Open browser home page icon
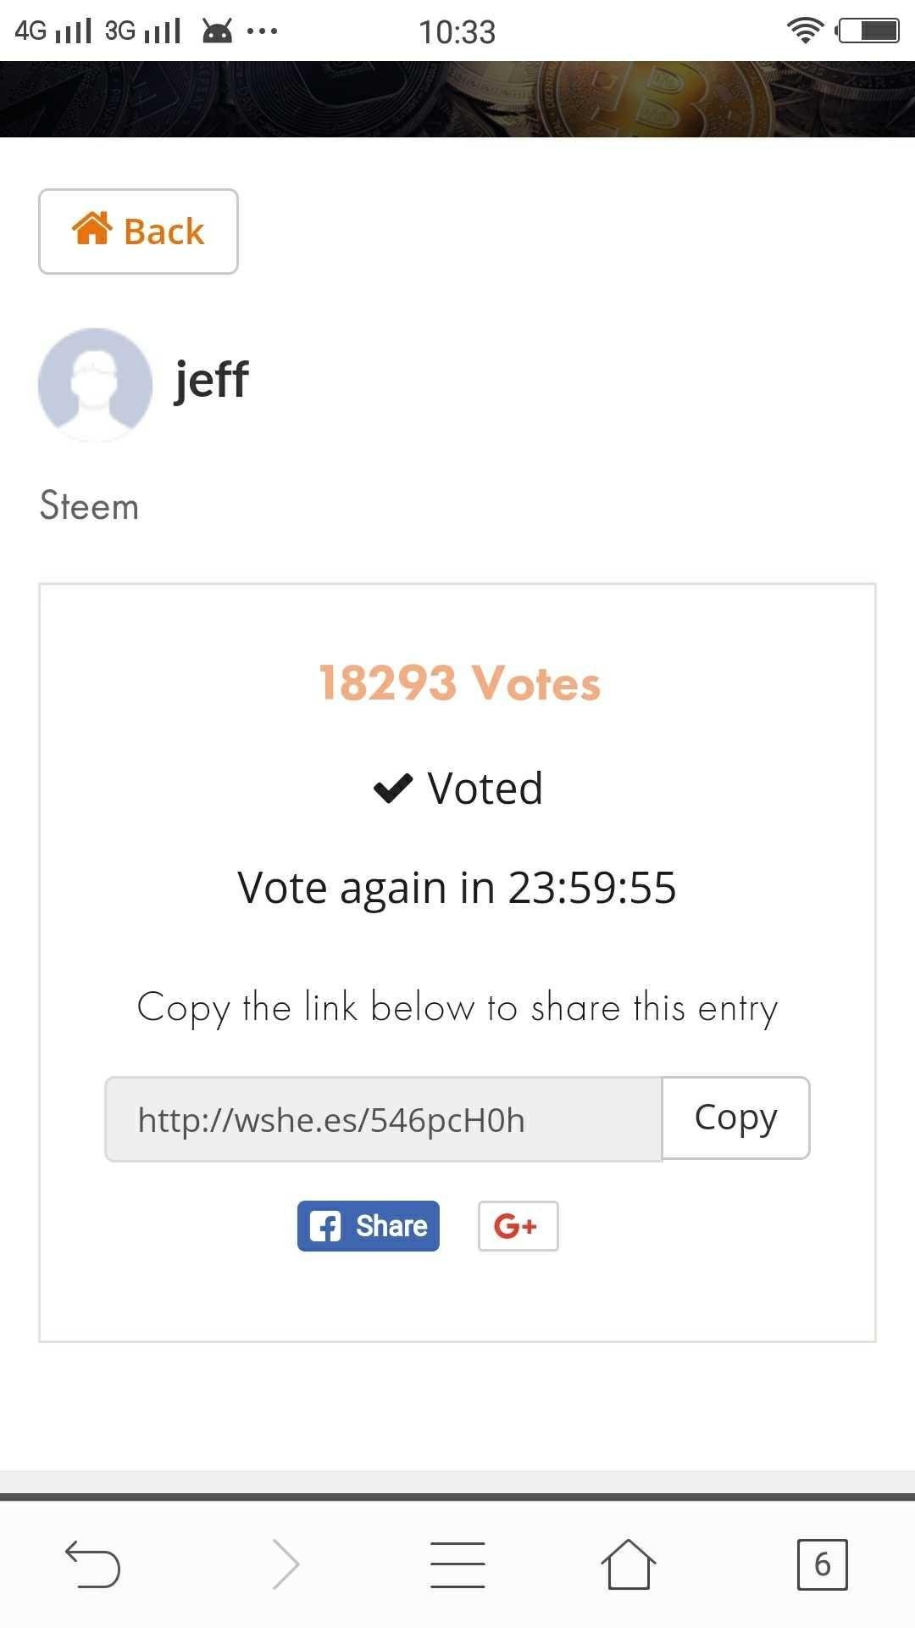The height and width of the screenshot is (1628, 915). click(629, 1564)
